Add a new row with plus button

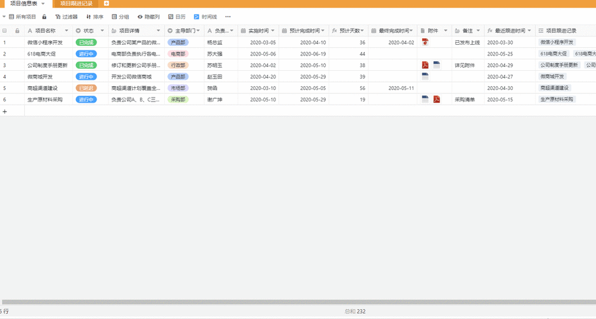pos(4,112)
